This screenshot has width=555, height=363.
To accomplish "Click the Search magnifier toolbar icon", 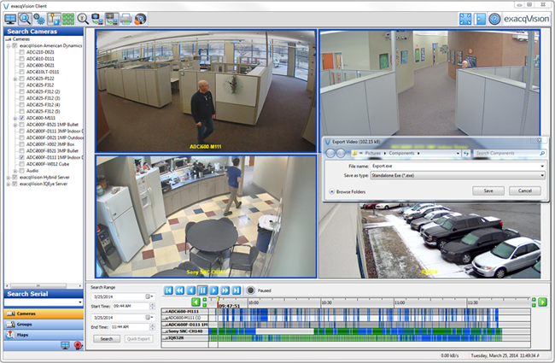I will point(26,18).
